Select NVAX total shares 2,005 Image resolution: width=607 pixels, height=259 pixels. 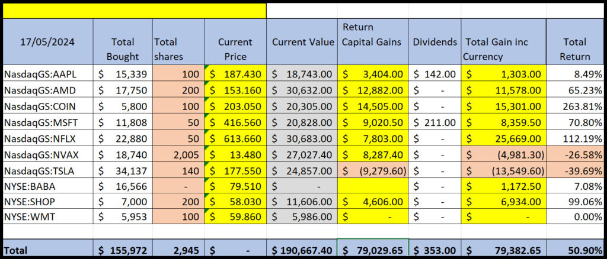click(x=178, y=154)
